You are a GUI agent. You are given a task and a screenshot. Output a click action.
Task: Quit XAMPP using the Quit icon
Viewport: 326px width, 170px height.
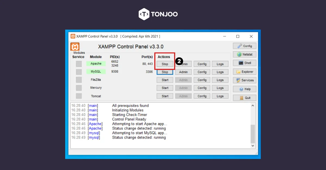(244, 97)
